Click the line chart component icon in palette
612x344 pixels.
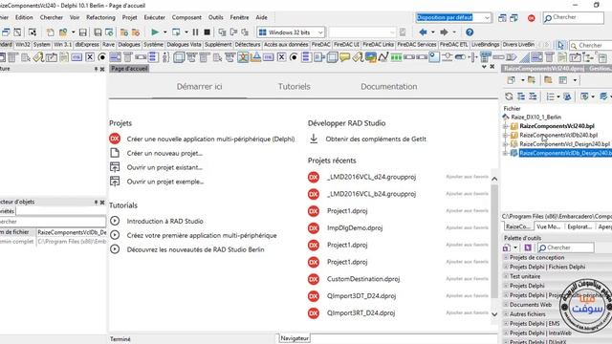[383, 57]
